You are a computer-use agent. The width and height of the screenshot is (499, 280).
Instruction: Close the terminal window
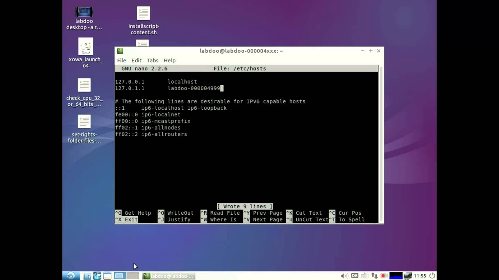click(379, 51)
